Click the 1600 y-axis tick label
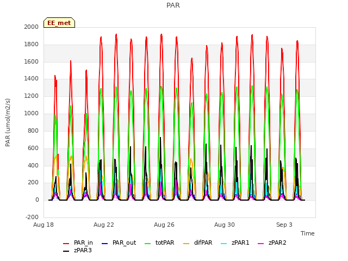Screen dimensions: 348x261 coord(32,61)
